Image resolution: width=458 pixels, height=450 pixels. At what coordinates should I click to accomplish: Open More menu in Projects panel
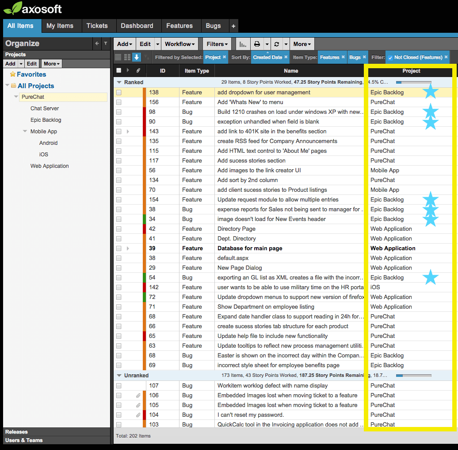51,64
